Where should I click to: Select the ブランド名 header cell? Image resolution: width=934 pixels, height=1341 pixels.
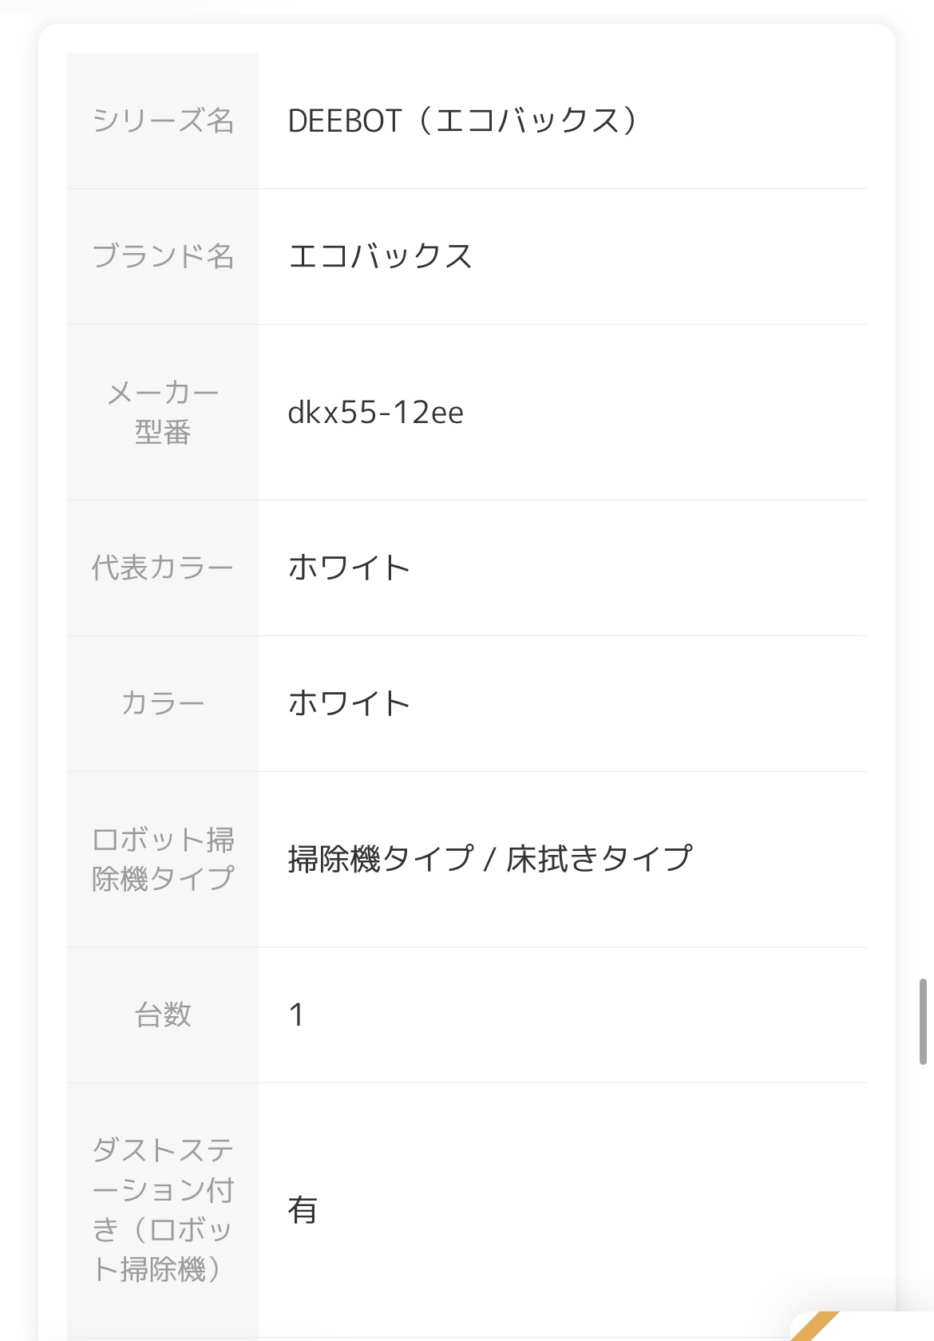point(163,256)
